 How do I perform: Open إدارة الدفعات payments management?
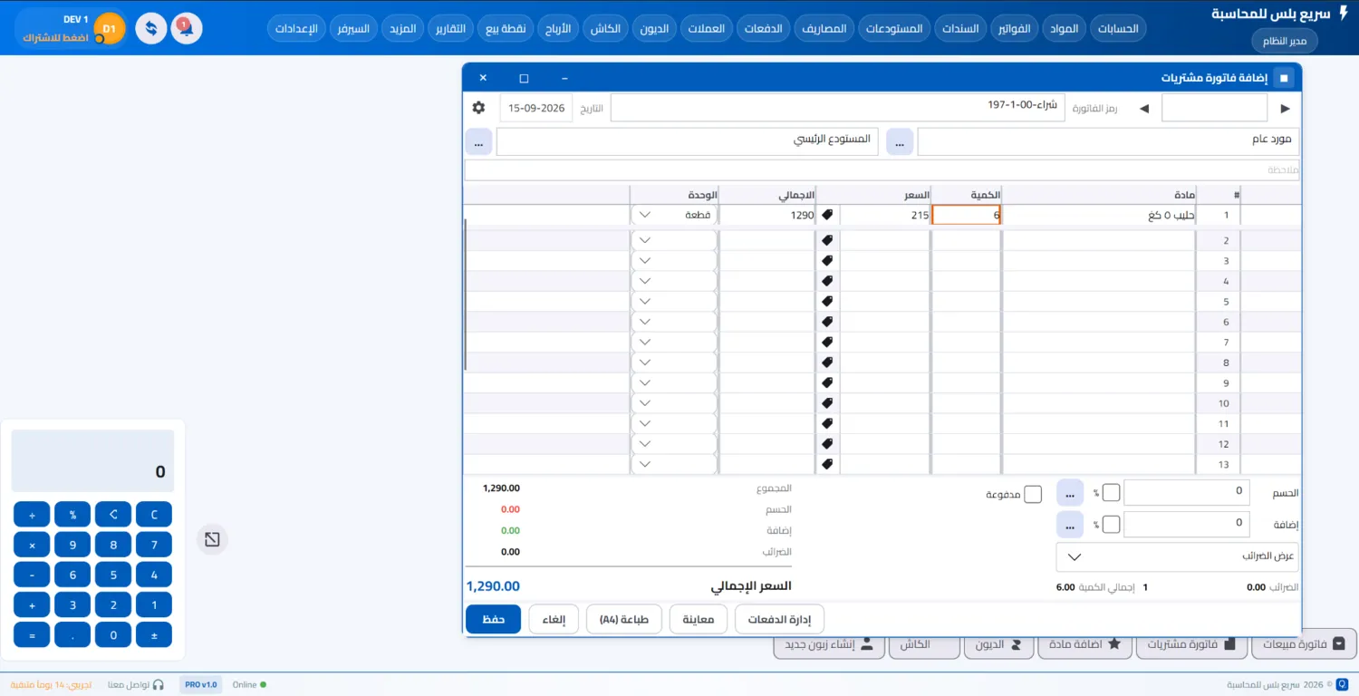(779, 619)
